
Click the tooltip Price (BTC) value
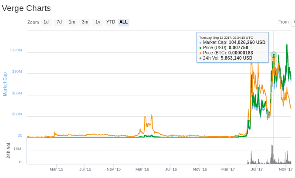(241, 53)
